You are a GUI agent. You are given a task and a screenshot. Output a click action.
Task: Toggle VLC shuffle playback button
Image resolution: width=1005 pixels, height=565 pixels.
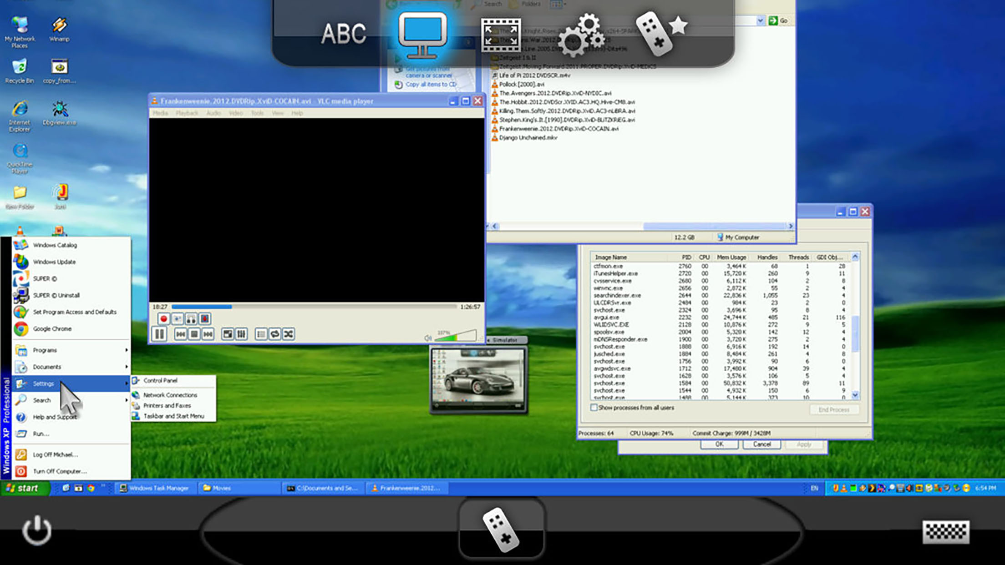point(289,334)
